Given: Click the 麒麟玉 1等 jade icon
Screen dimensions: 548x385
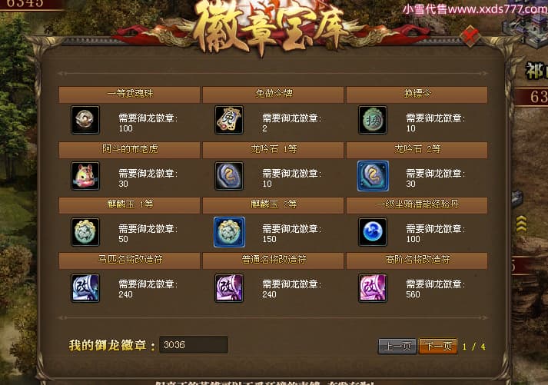Looking at the screenshot, I should pos(85,231).
